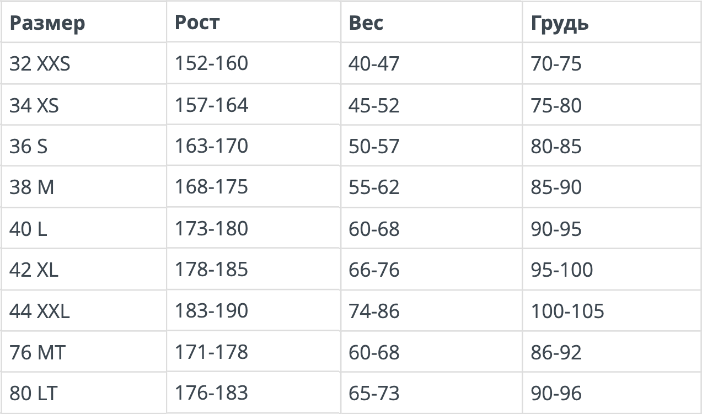The image size is (702, 414).
Task: Click the Грудь column header
Action: pyautogui.click(x=560, y=23)
